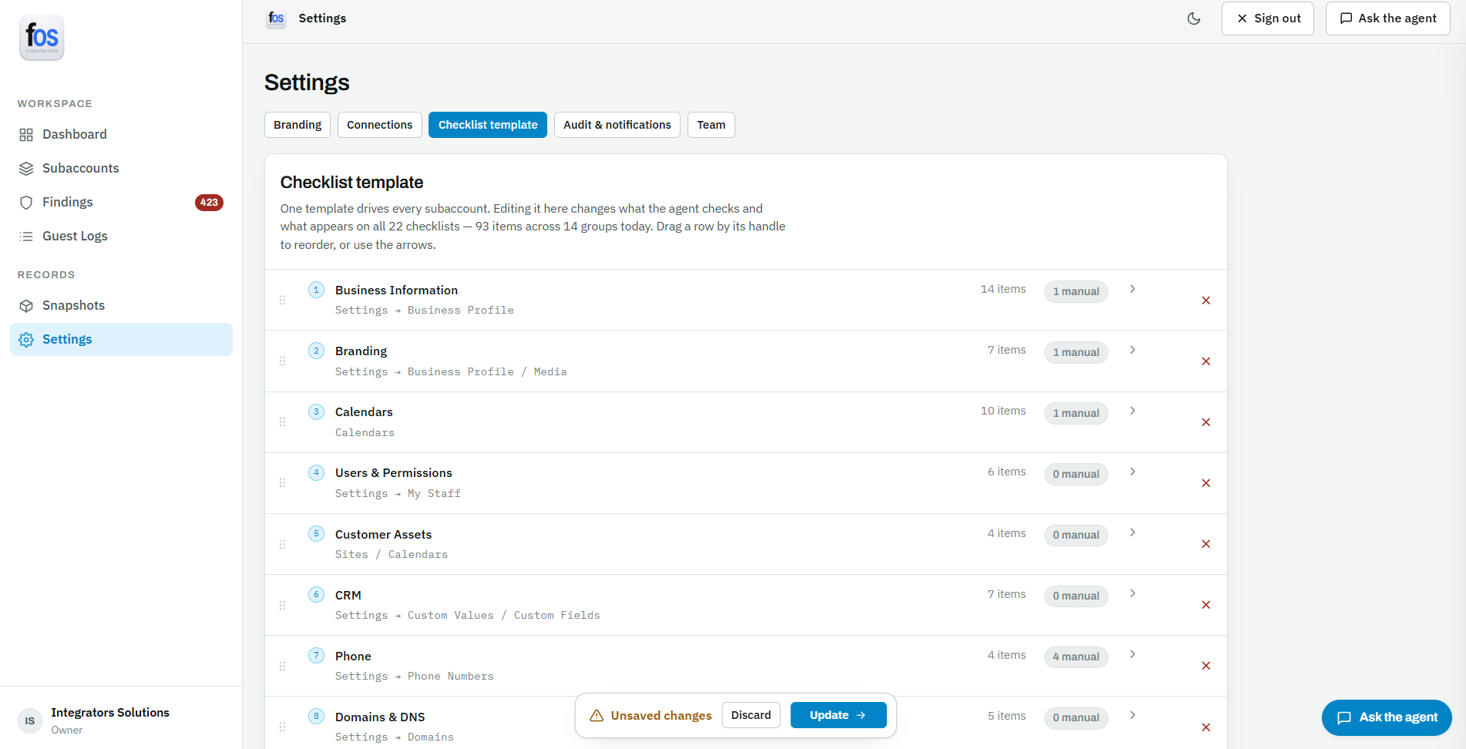The width and height of the screenshot is (1466, 749).
Task: Click the 423 findings badge
Action: [209, 202]
